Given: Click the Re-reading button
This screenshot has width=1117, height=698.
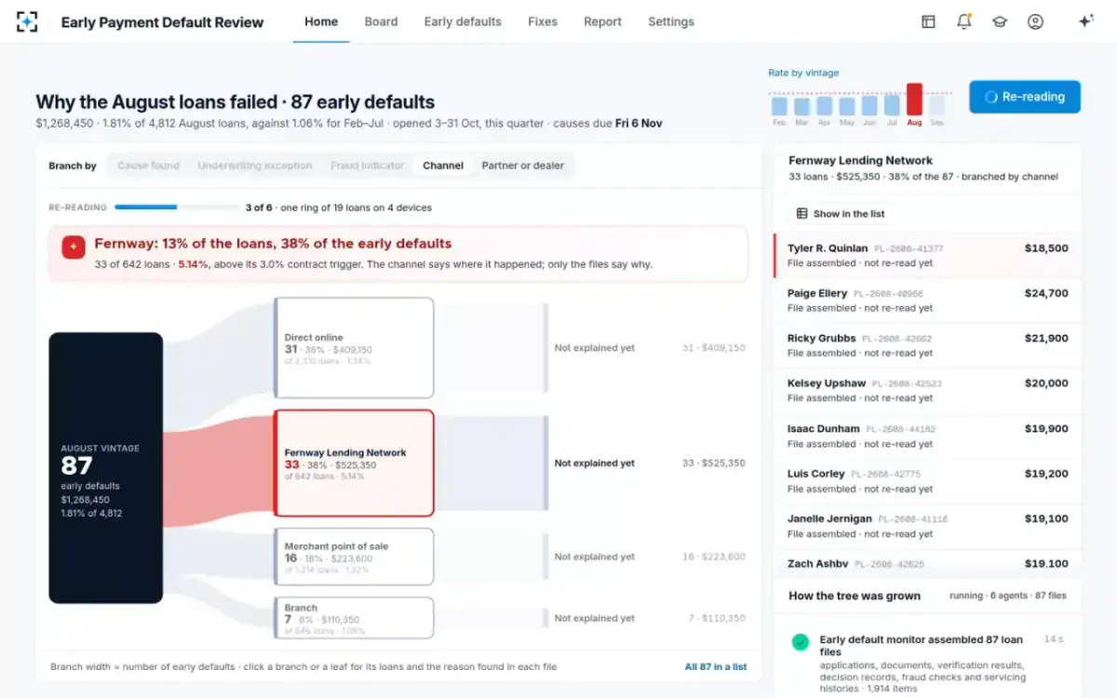Looking at the screenshot, I should 1025,97.
